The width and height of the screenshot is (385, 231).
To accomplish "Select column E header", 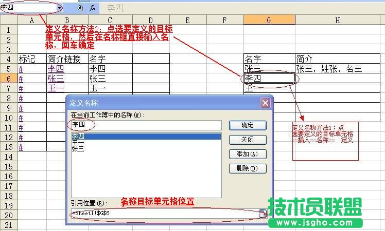I will pyautogui.click(x=188, y=20).
